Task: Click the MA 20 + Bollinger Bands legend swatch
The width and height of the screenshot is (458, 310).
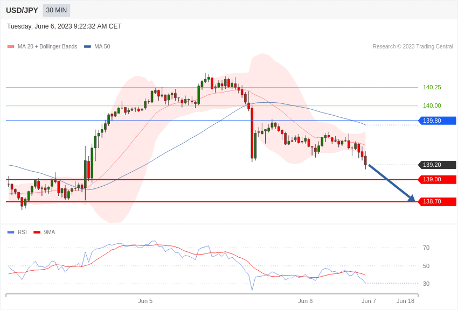Action: tap(11, 46)
